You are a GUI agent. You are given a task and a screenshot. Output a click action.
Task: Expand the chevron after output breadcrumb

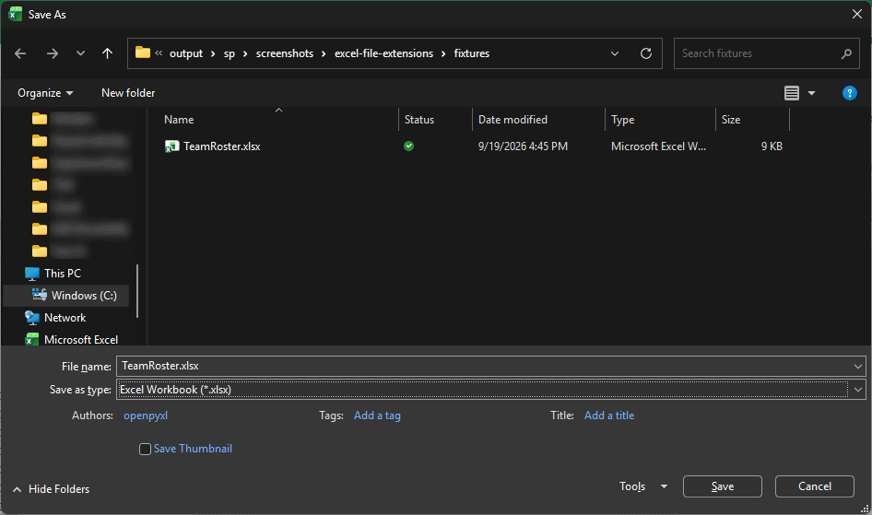click(x=213, y=53)
